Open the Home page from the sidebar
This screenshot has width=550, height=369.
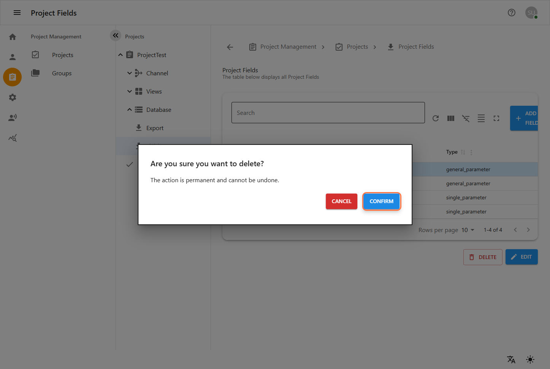(x=12, y=37)
